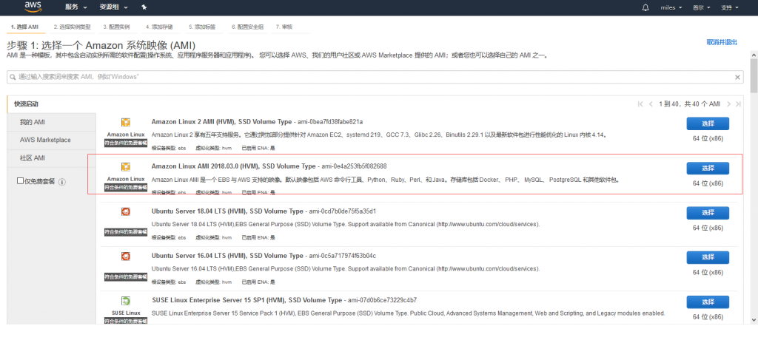The height and width of the screenshot is (343, 758).
Task: Go to step 5 添加标签 tab
Action: click(x=202, y=27)
